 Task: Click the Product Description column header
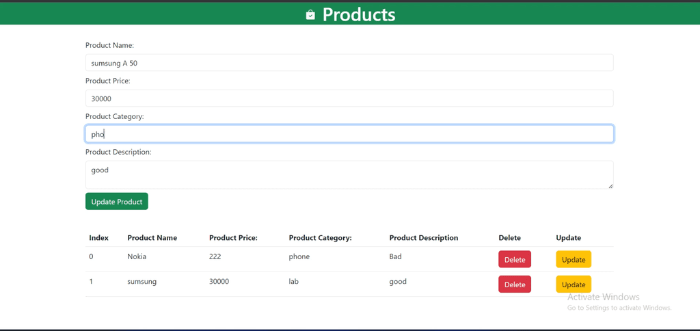tap(424, 237)
